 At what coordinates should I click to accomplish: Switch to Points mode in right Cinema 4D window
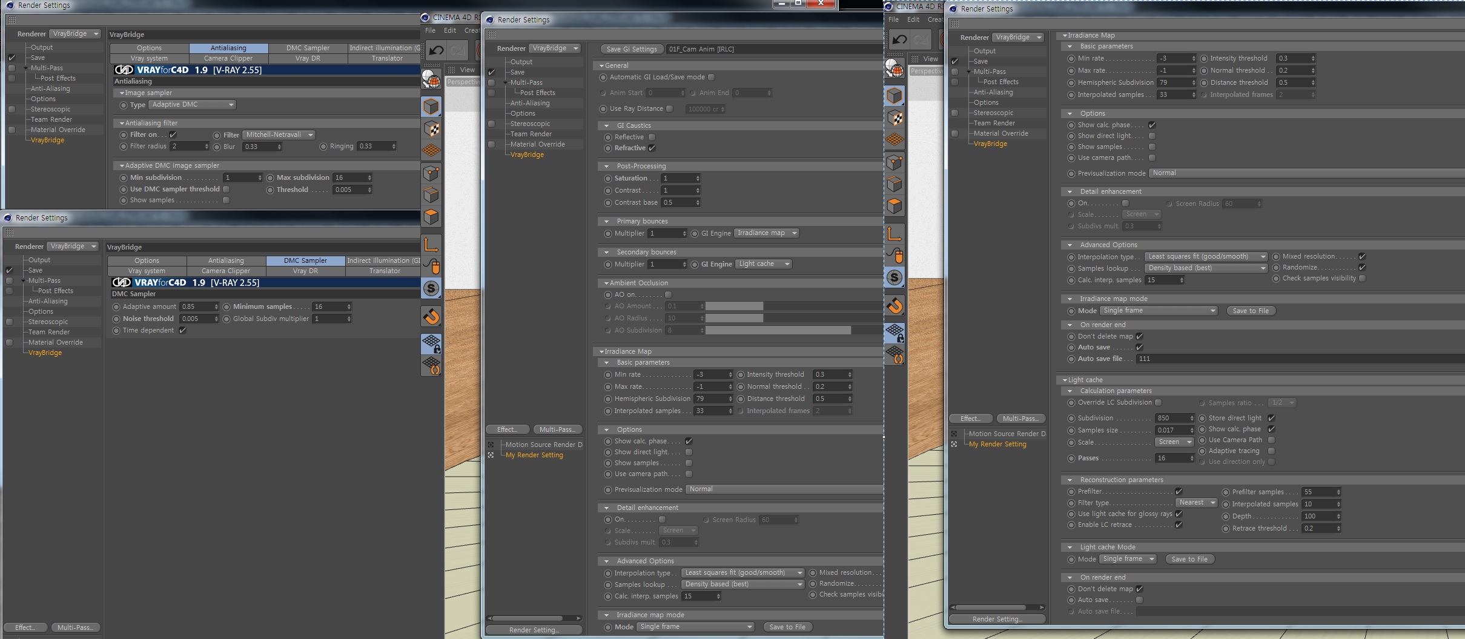(x=895, y=162)
